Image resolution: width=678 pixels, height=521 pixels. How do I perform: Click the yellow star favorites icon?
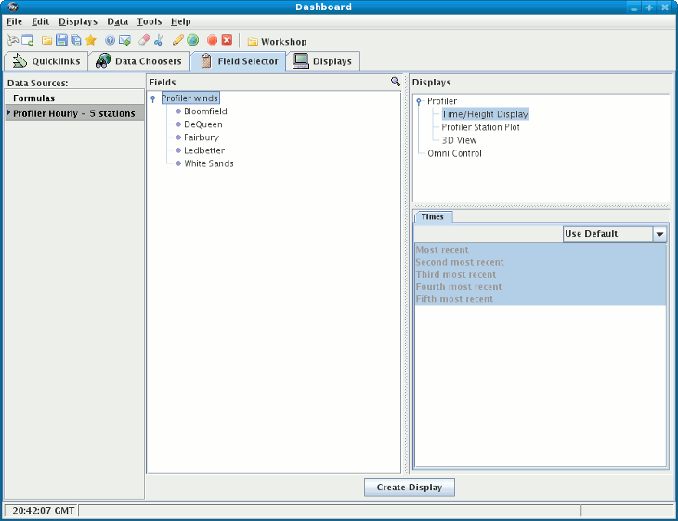(x=91, y=41)
